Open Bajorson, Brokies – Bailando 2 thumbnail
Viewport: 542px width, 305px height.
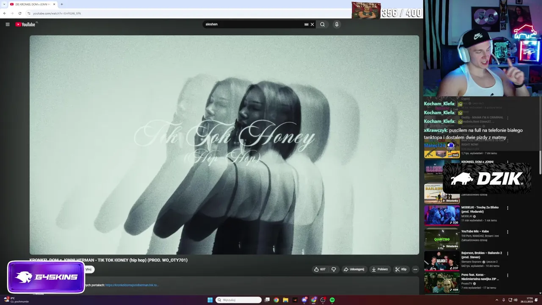point(442,261)
